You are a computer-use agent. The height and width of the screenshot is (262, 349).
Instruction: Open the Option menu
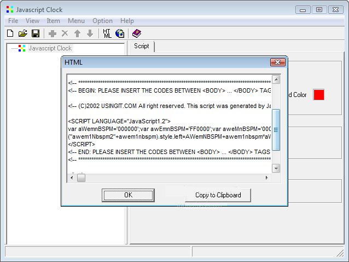[x=102, y=21]
